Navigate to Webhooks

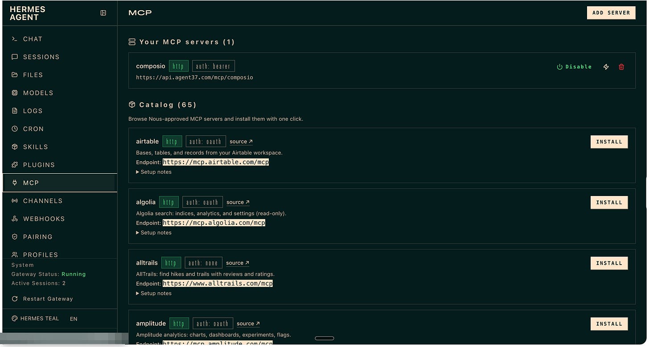(x=60, y=219)
